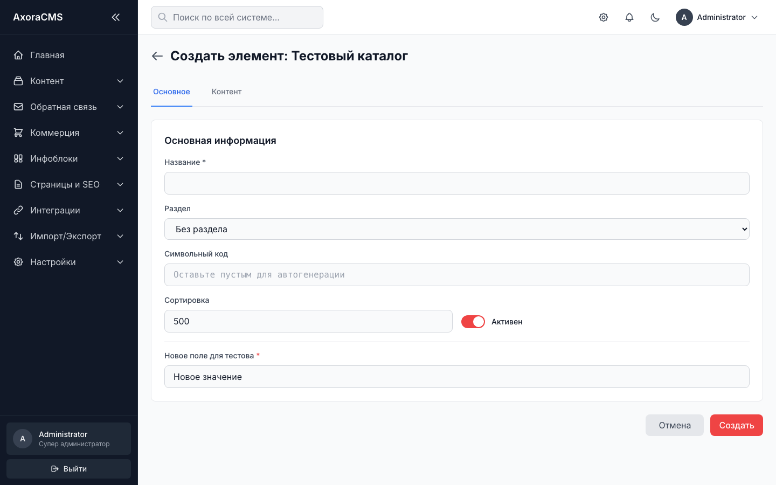The width and height of the screenshot is (776, 485).
Task: Collapse the sidebar with the double-chevron icon
Action: pyautogui.click(x=116, y=17)
